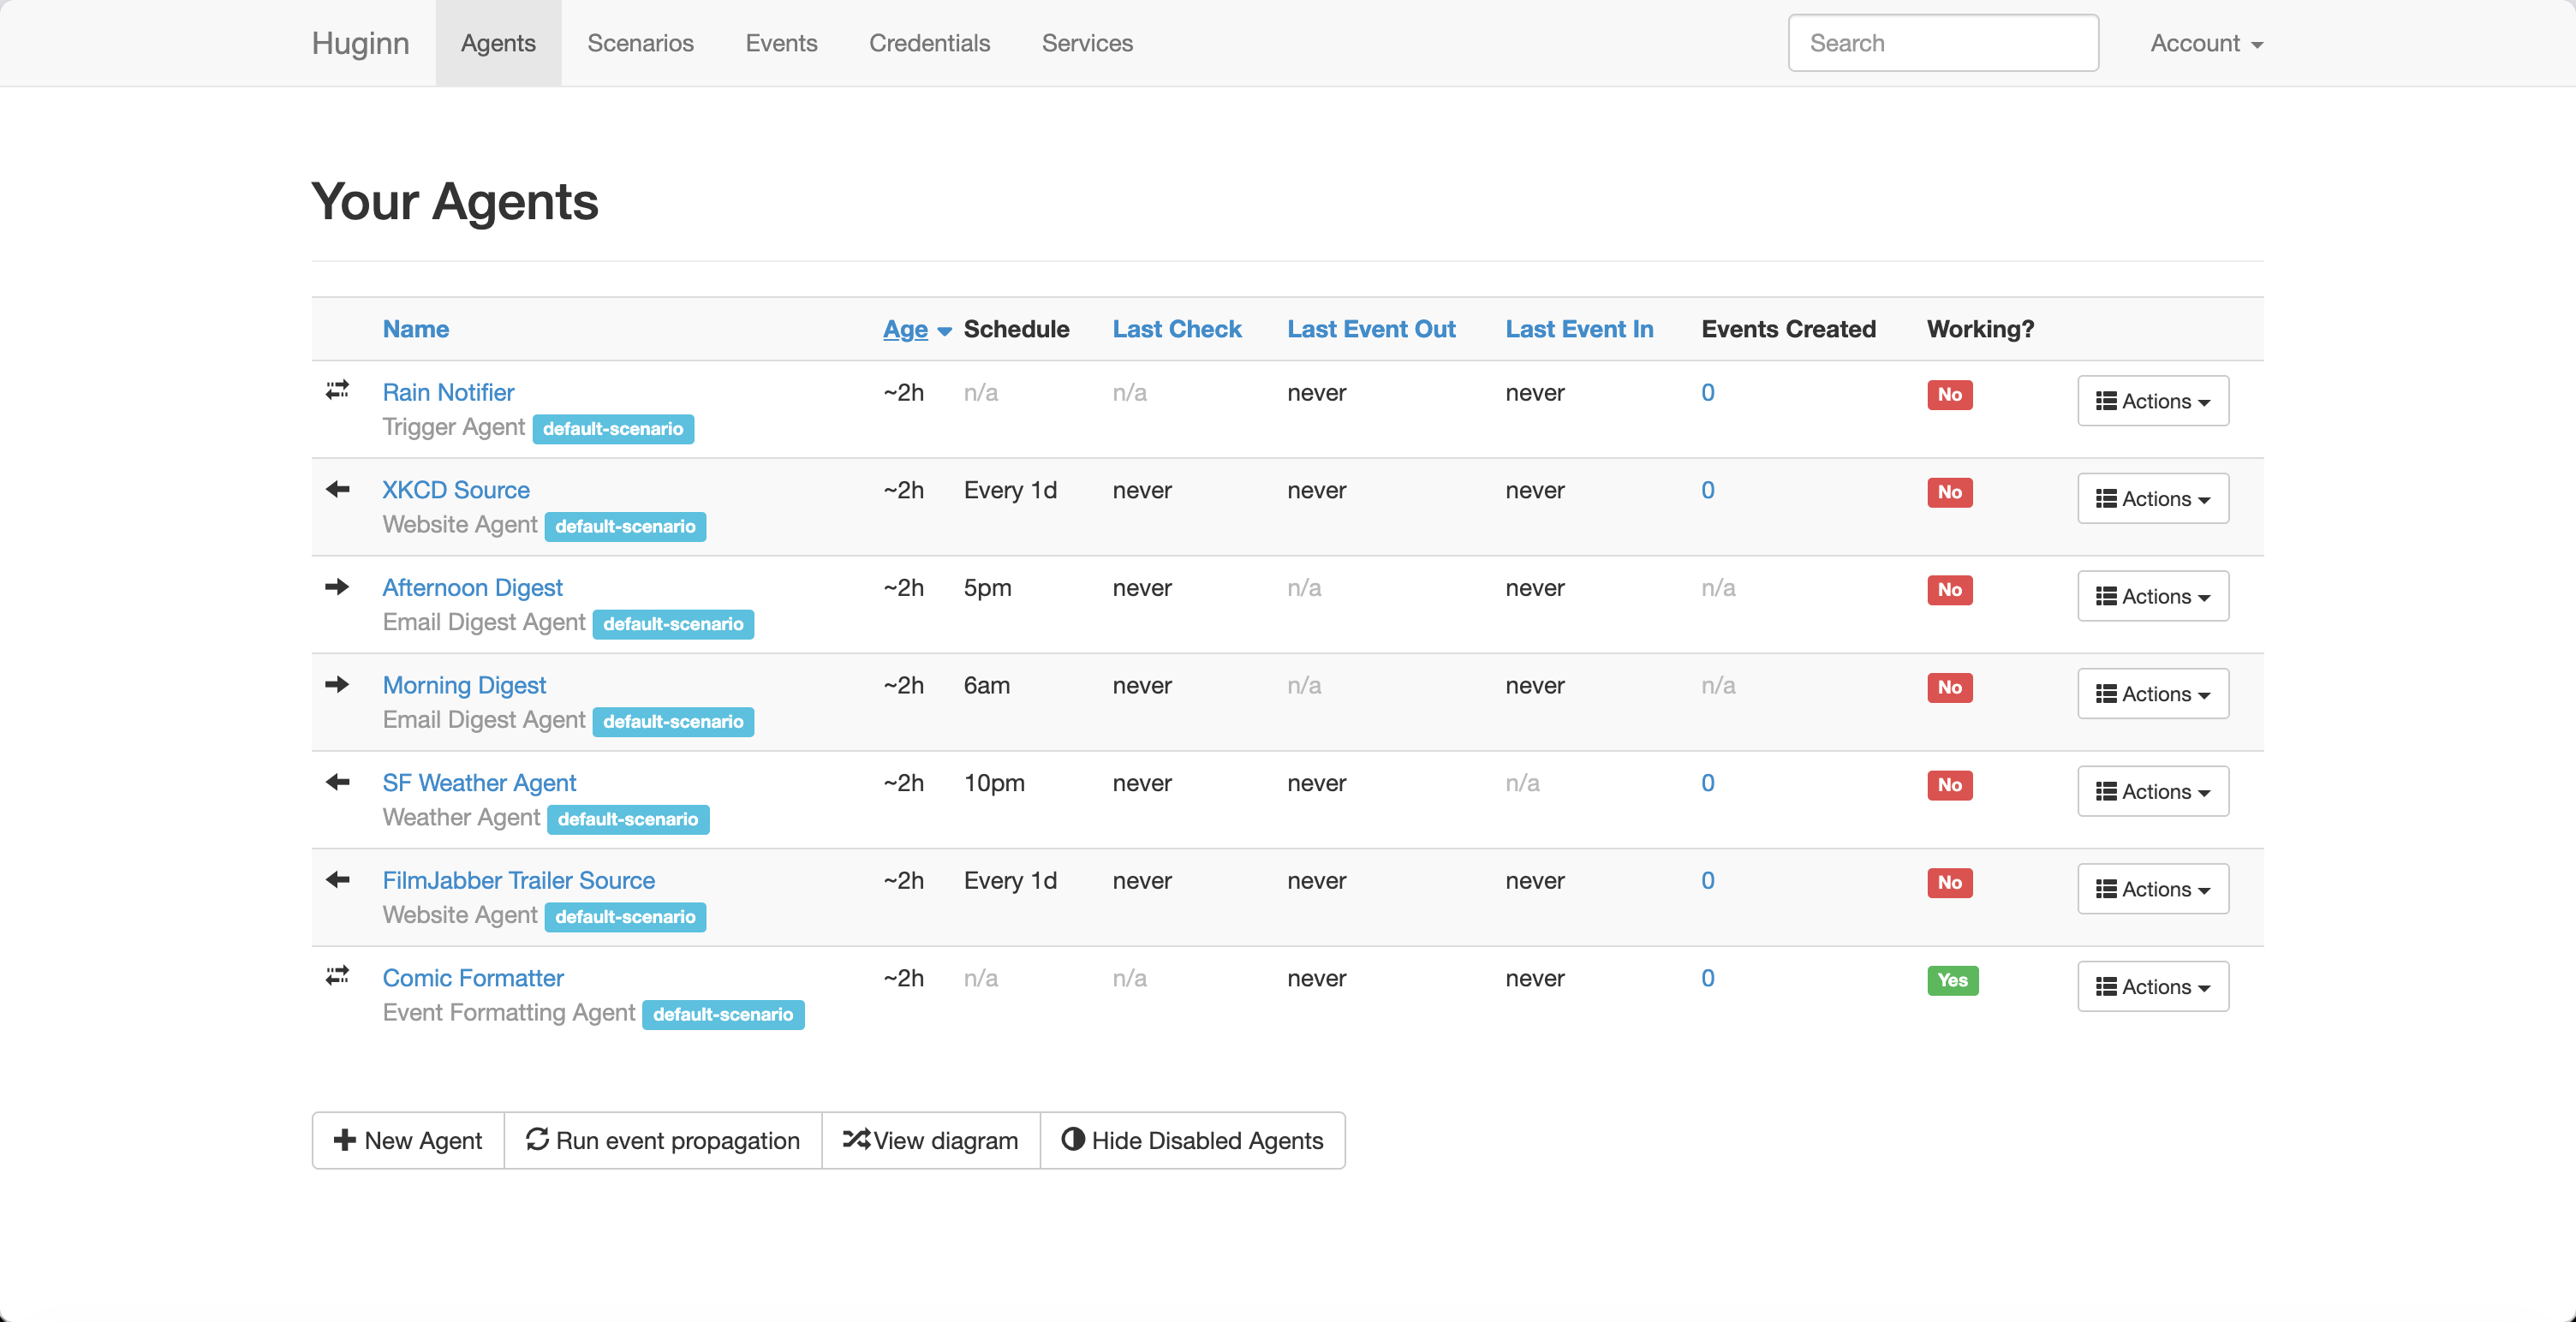Click the bidirectional arrows icon beside Rain Notifier
This screenshot has height=1322, width=2576.
coord(337,390)
